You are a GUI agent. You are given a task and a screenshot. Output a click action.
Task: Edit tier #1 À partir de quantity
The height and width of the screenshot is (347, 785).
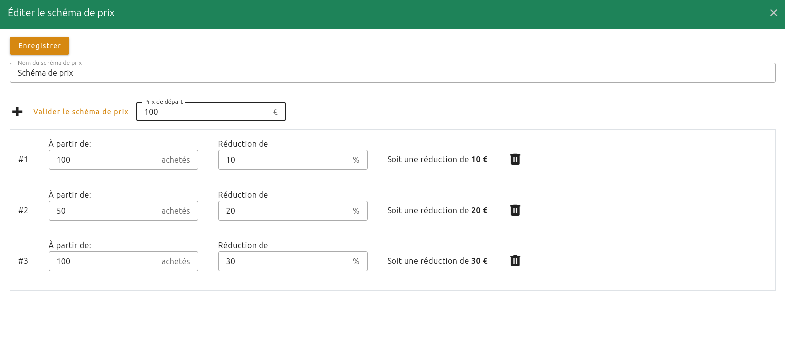(x=105, y=160)
